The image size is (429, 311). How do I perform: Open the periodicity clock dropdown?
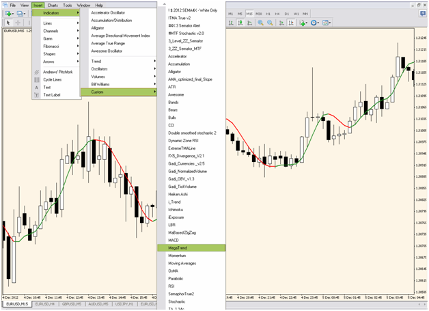[x=316, y=23]
